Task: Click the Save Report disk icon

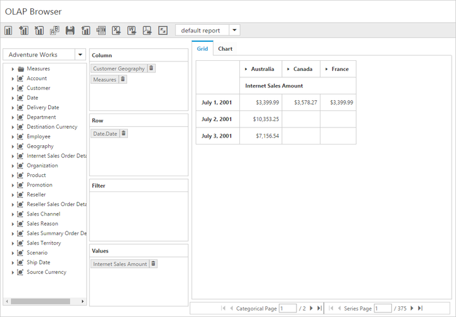Action: (70, 30)
